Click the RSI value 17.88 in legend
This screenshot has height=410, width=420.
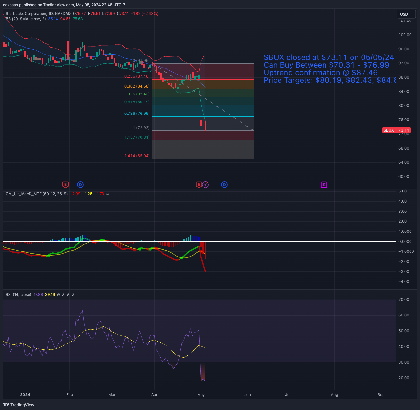[38, 295]
